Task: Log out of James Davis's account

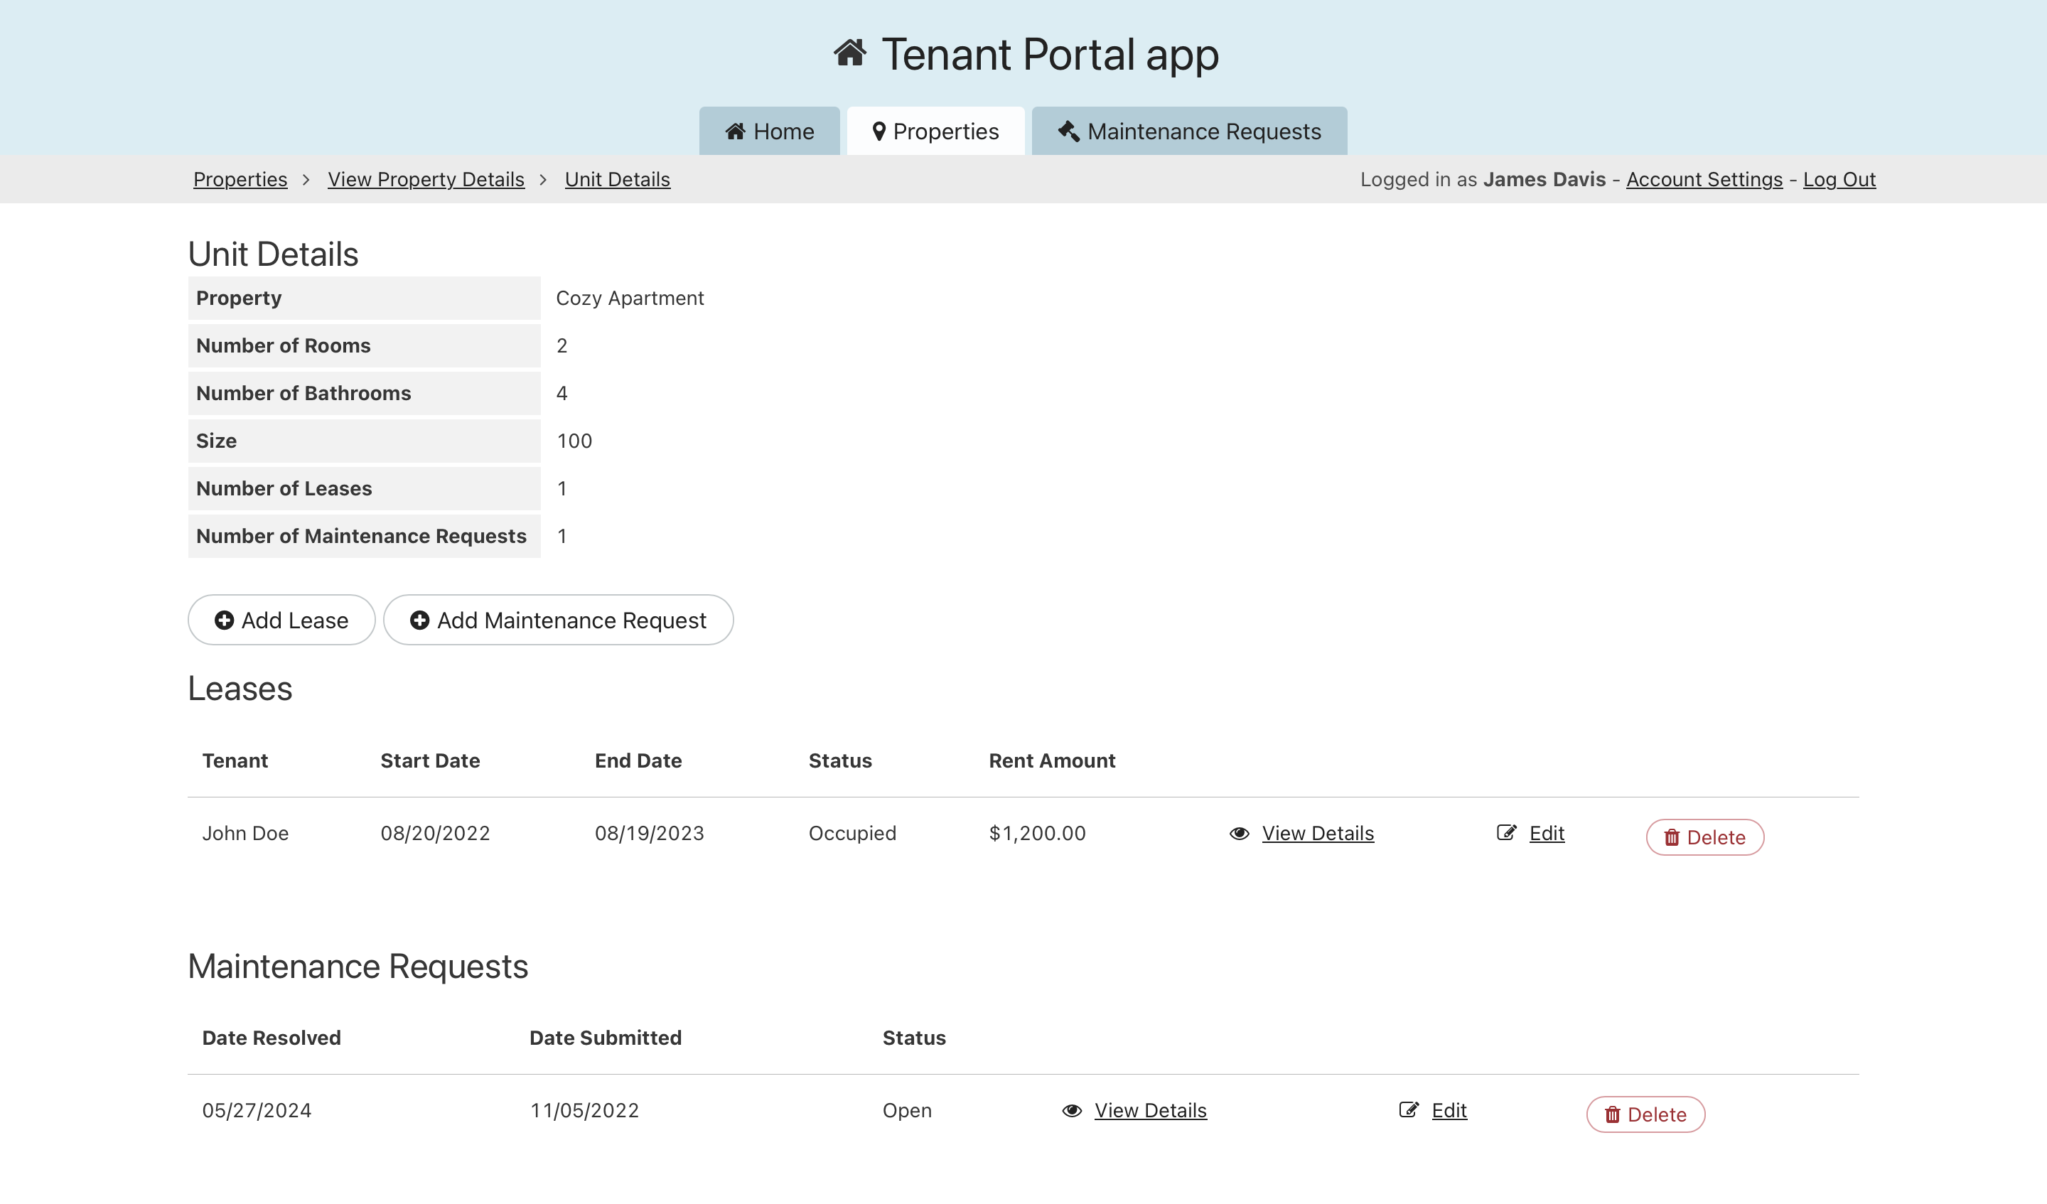Action: click(1838, 180)
